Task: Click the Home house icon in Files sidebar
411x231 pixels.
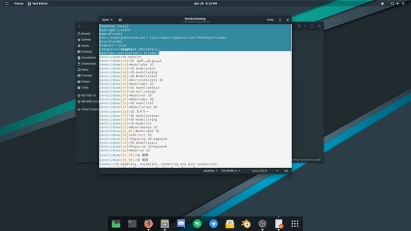Action: coord(79,46)
